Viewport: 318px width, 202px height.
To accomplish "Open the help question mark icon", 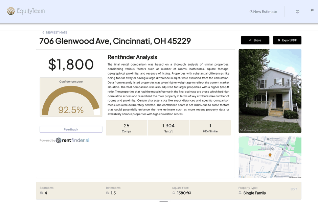I will (297, 11).
